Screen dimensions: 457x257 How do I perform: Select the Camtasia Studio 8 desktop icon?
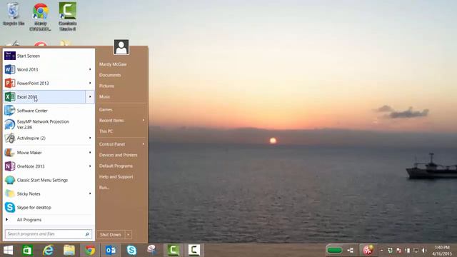pyautogui.click(x=68, y=16)
